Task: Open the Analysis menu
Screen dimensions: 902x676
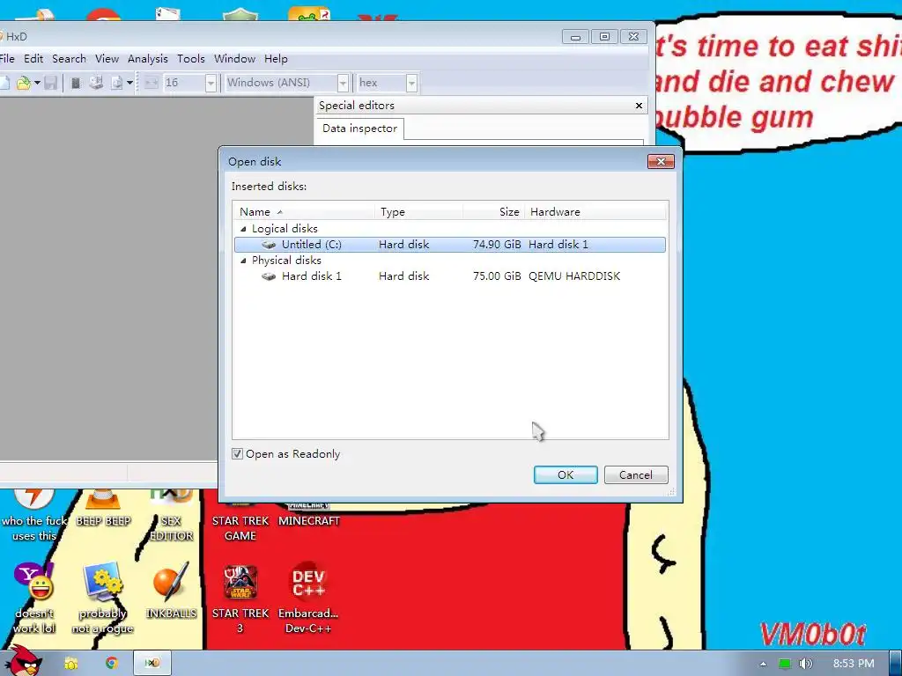Action: (148, 59)
